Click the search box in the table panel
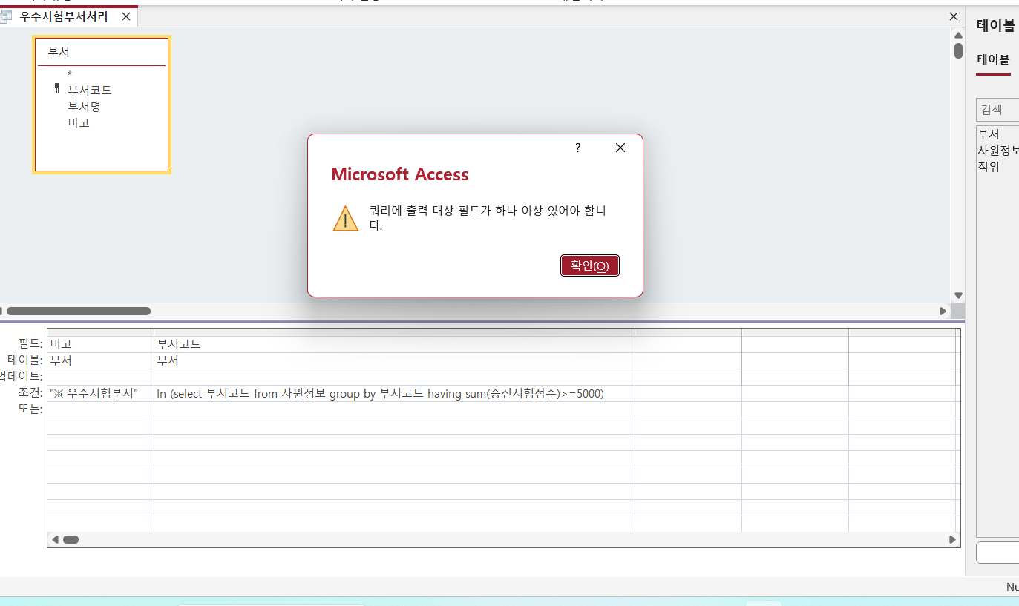Viewport: 1019px width, 606px height. click(997, 110)
